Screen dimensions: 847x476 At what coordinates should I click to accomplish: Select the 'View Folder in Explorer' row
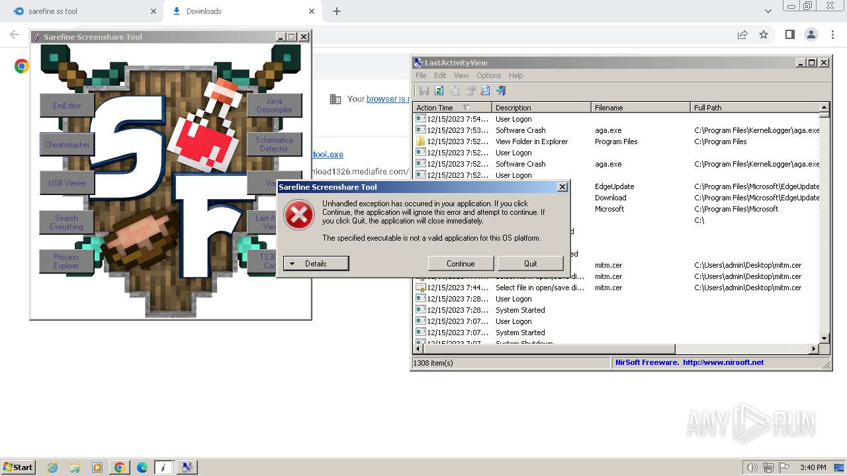point(617,141)
